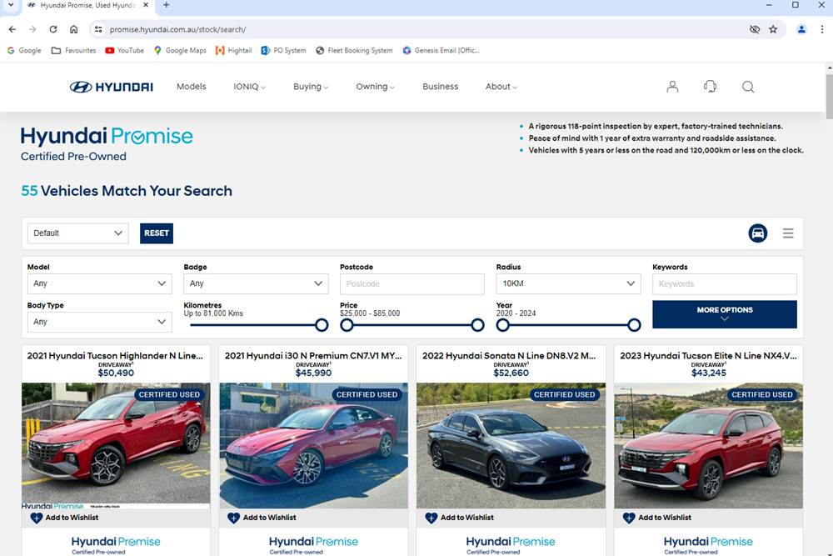Open the Model dropdown
Image resolution: width=833 pixels, height=556 pixels.
[x=99, y=283]
